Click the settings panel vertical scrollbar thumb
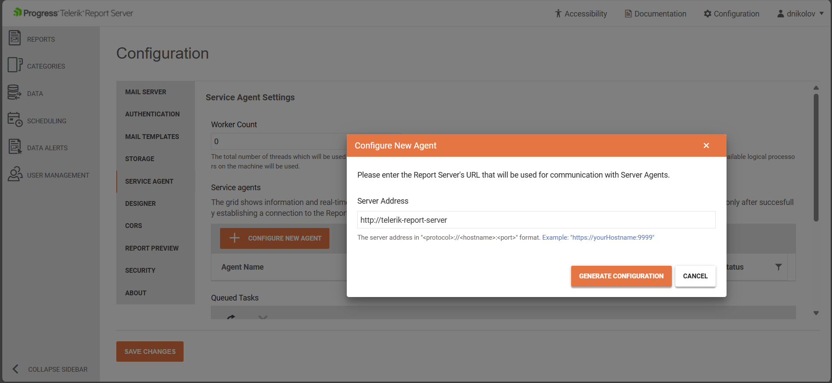Screen dimensions: 832x383 [816, 157]
